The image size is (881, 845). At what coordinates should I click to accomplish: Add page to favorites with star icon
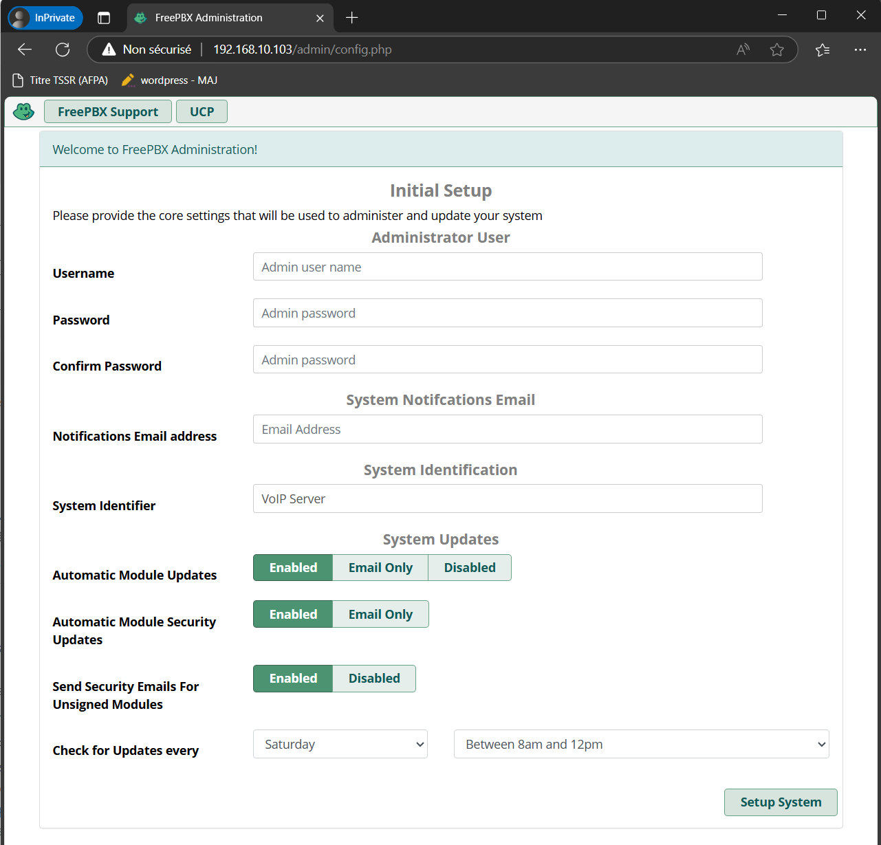coord(776,50)
